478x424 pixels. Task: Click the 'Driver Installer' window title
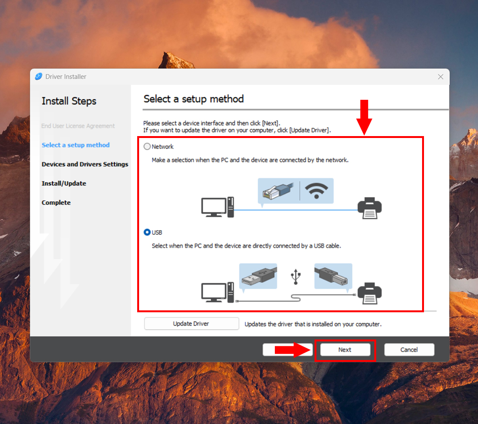coord(66,77)
